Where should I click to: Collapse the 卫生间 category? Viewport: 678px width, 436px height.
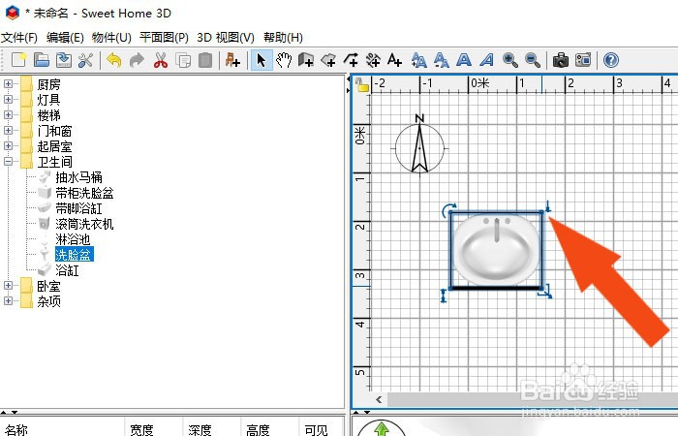(8, 162)
